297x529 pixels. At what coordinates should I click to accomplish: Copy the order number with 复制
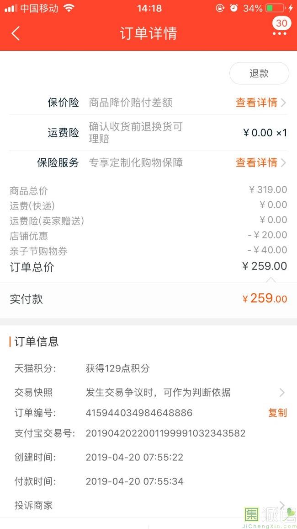pos(277,413)
